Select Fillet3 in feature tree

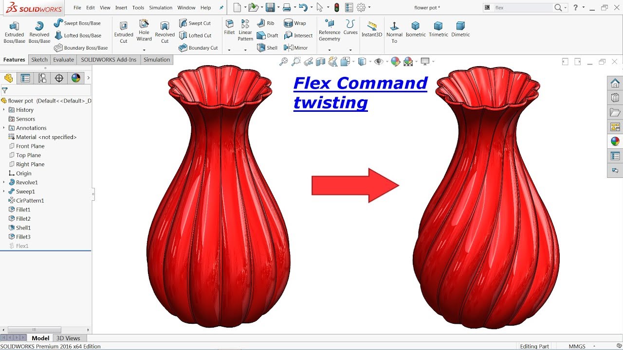(19, 237)
